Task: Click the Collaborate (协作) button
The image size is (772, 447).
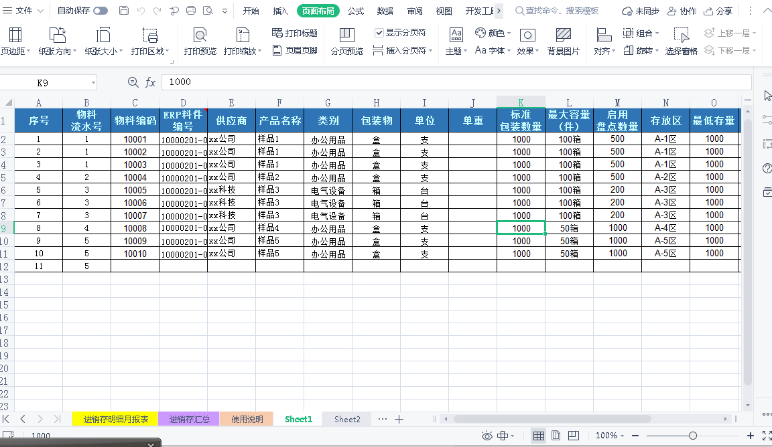Action: [681, 11]
